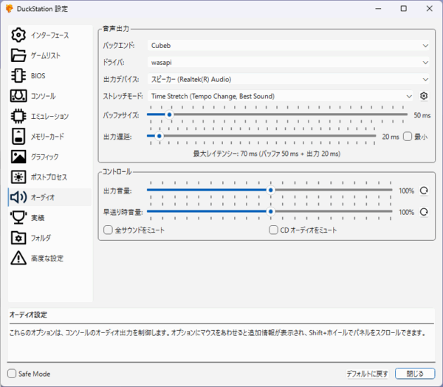This screenshot has height=387, width=443.
Task: Click the デフォルトに戻す button
Action: pos(367,374)
